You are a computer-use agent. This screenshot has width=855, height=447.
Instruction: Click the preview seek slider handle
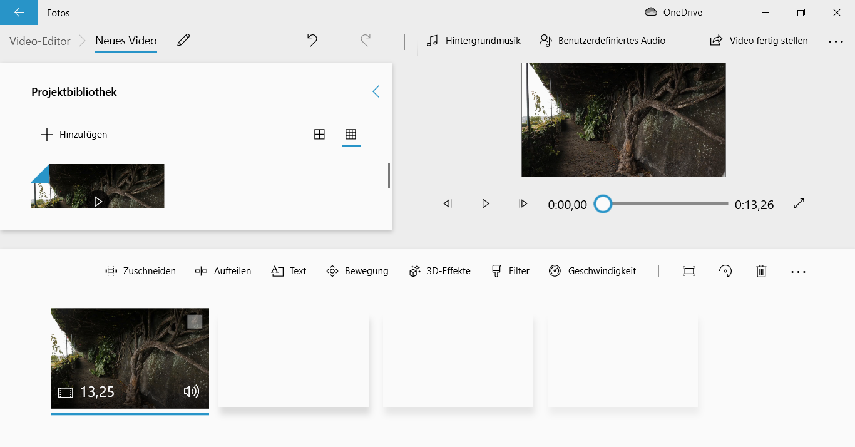pyautogui.click(x=603, y=204)
